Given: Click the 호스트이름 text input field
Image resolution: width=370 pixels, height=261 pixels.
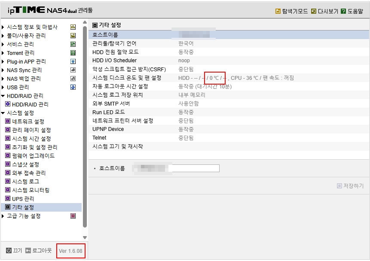Looking at the screenshot, I should 176,168.
